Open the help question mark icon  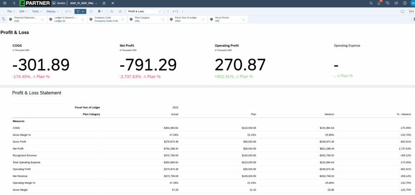(x=404, y=3)
